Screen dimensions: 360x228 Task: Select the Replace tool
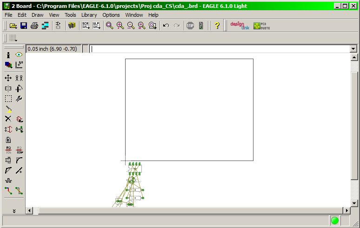point(19,129)
